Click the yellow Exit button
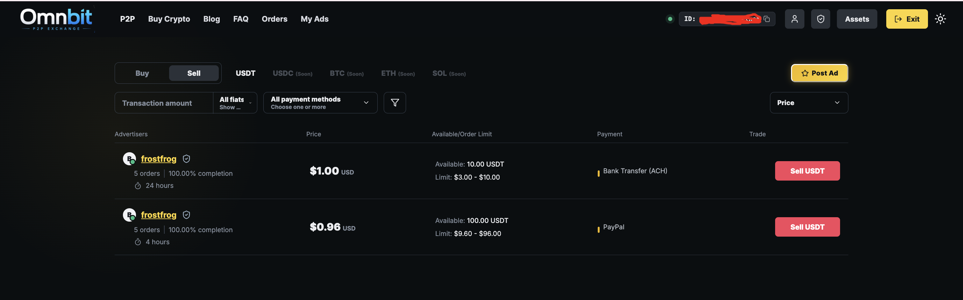The width and height of the screenshot is (963, 300). pyautogui.click(x=907, y=19)
